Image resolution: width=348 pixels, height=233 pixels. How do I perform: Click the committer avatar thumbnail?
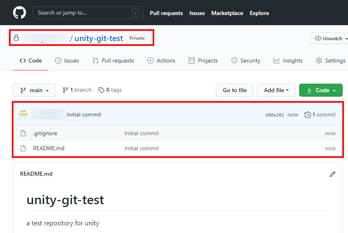23,114
